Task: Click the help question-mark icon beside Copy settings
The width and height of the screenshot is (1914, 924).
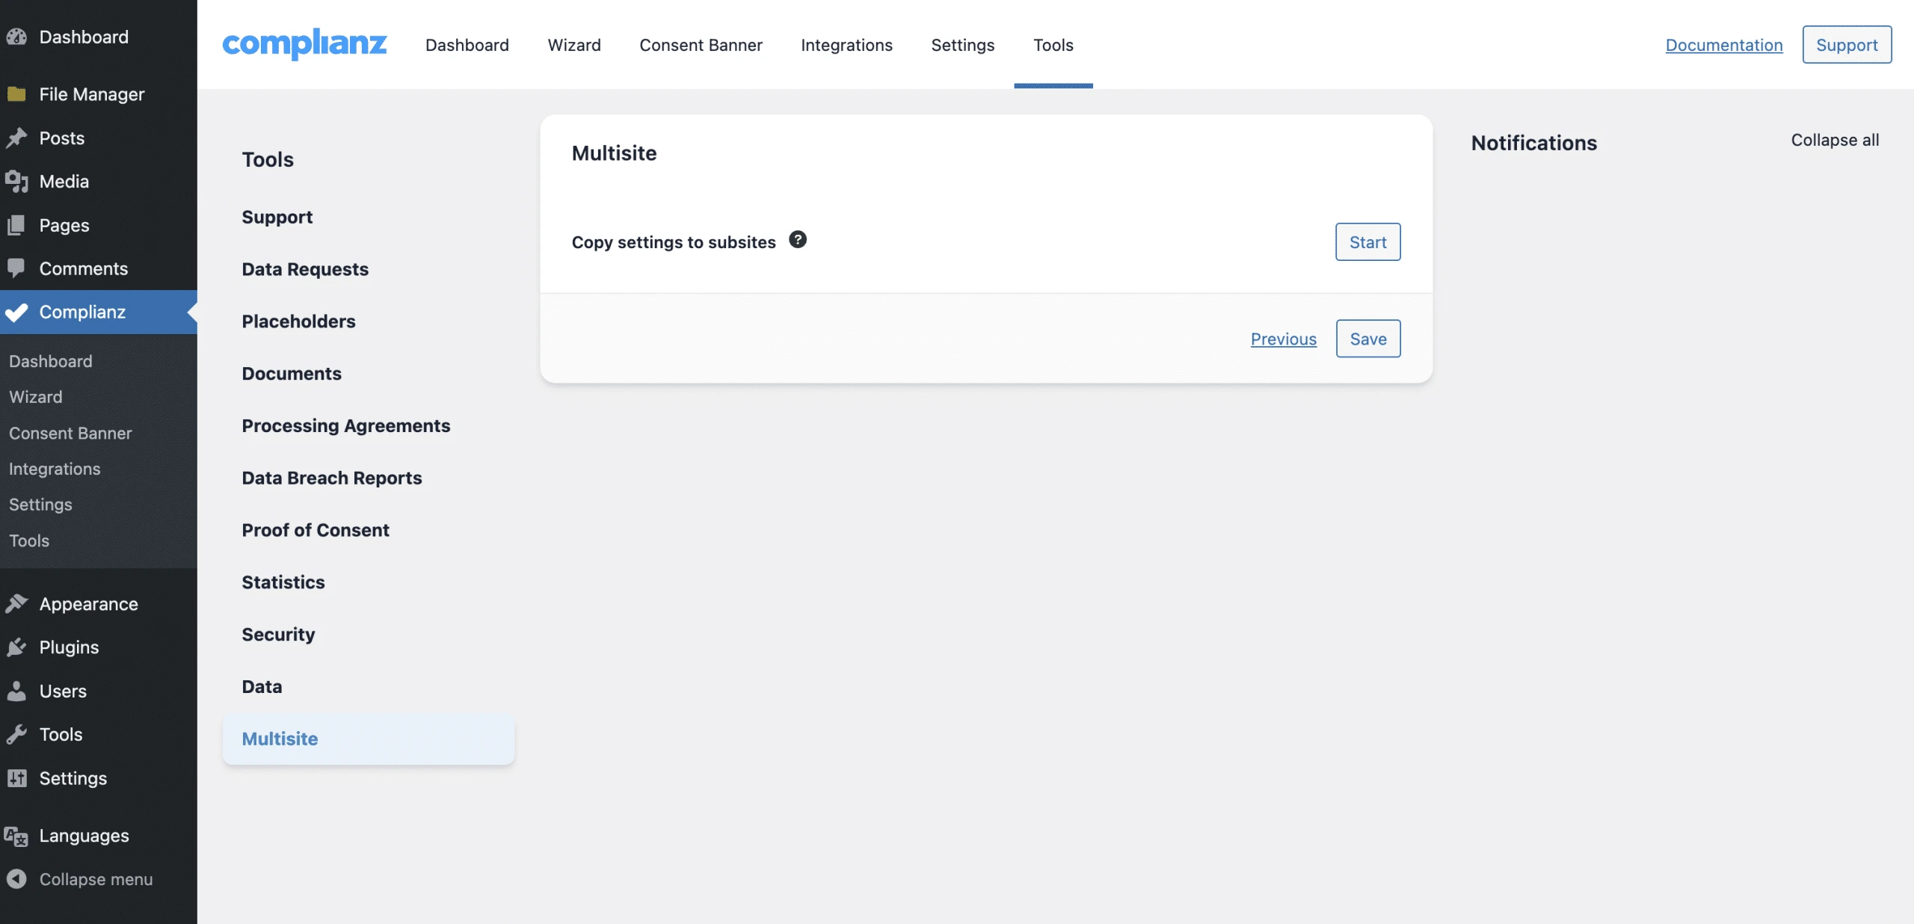Action: [798, 240]
